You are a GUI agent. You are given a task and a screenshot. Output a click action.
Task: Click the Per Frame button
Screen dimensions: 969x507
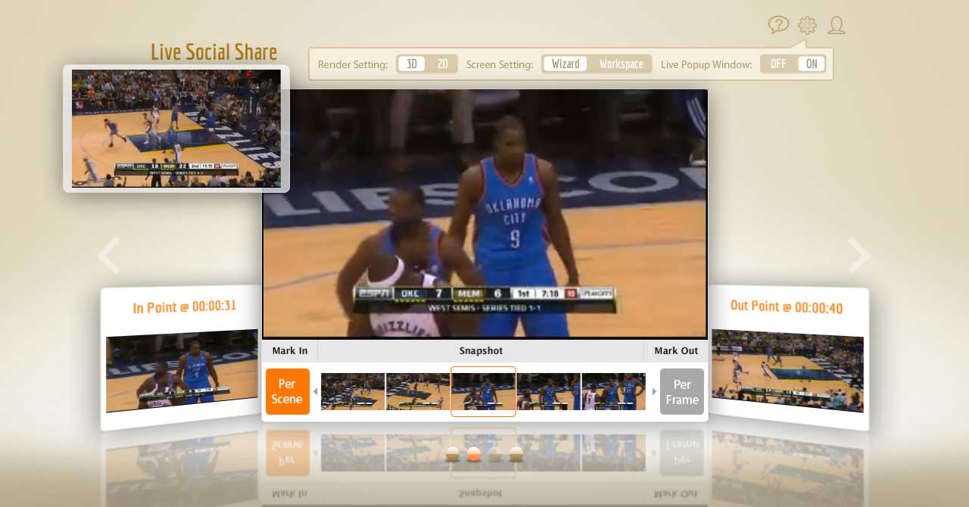(681, 391)
